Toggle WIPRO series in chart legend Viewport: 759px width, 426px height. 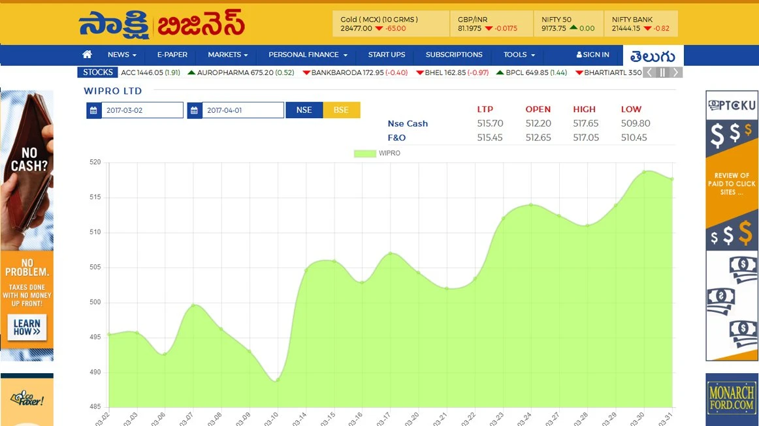click(x=377, y=153)
